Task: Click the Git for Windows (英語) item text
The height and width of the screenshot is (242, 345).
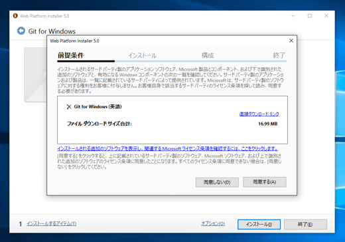Action: click(x=98, y=106)
